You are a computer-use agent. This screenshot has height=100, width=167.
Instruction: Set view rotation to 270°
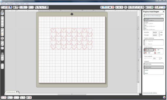pos(158,53)
